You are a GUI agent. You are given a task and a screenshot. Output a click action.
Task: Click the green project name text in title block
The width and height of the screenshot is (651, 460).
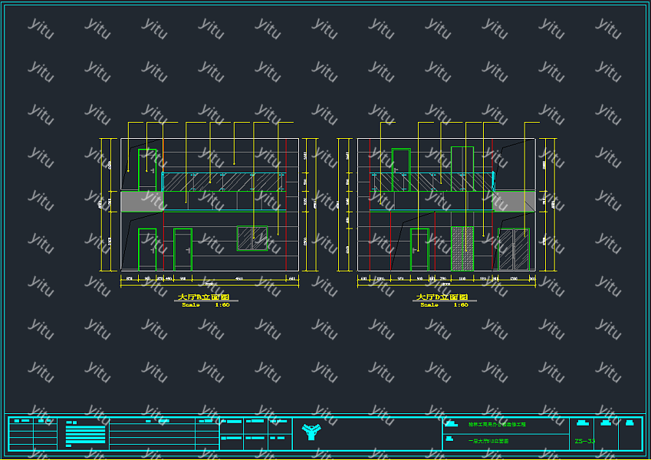(496, 424)
